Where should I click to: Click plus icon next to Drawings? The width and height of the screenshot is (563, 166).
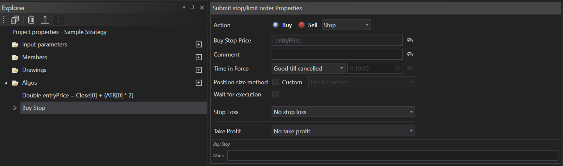point(199,70)
